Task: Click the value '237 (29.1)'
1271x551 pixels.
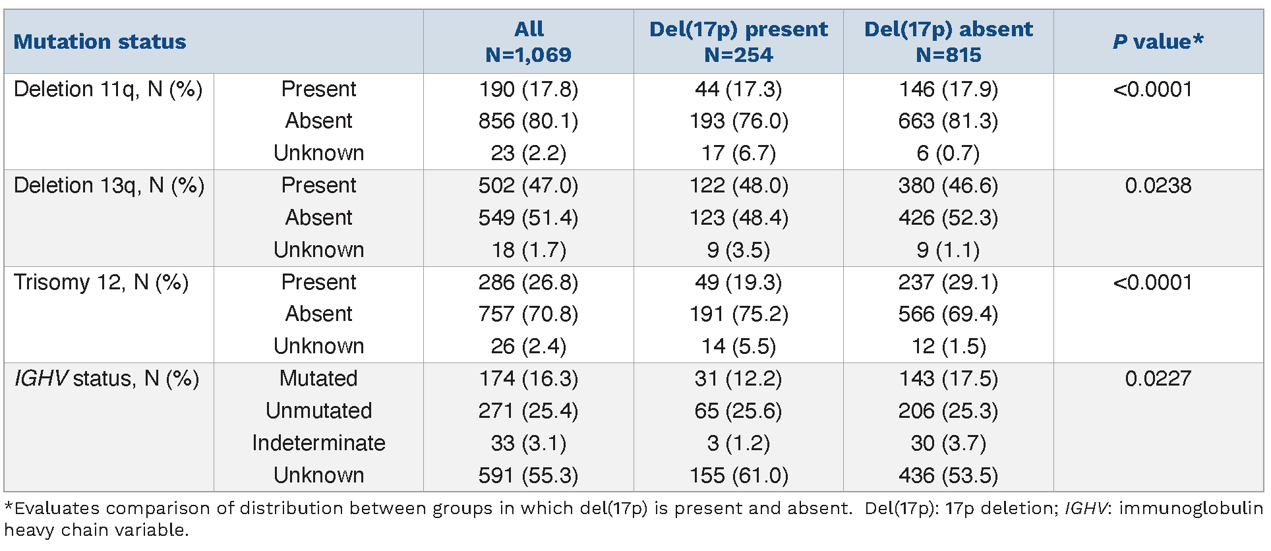Action: 948,282
